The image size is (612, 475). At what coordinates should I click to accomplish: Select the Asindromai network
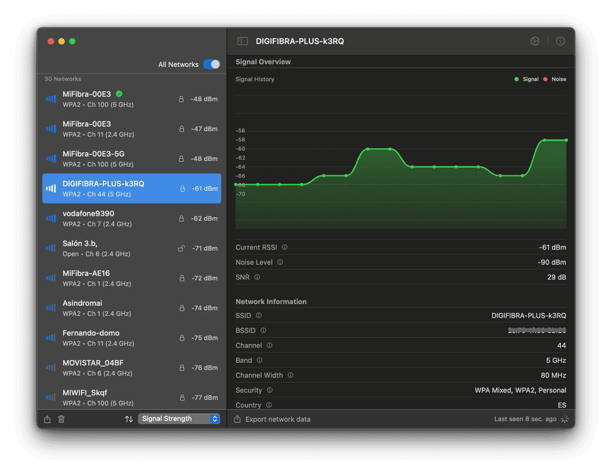click(131, 308)
